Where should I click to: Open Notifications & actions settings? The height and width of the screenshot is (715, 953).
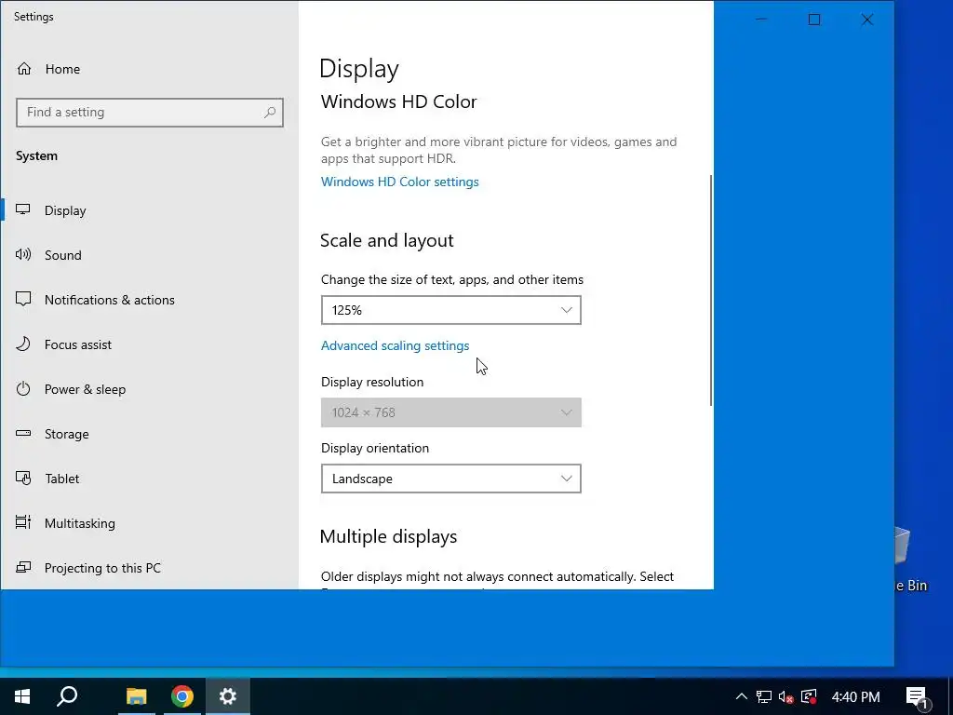click(150, 300)
